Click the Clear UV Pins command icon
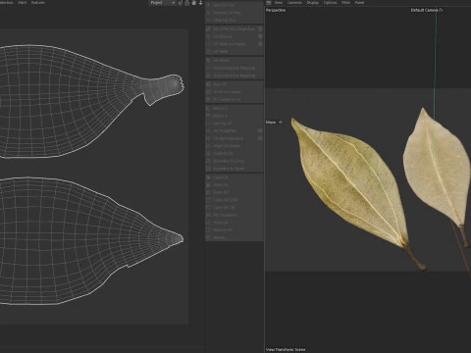The width and height of the screenshot is (471, 353). pyautogui.click(x=208, y=20)
